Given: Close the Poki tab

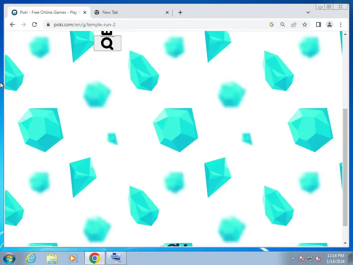Looking at the screenshot, I should 85,12.
